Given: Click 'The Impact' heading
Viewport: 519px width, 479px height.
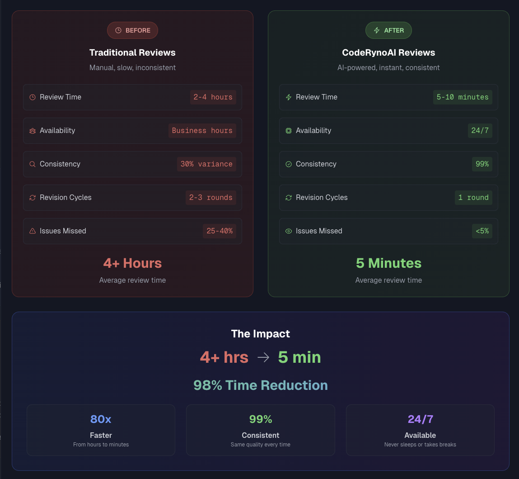Looking at the screenshot, I should (x=261, y=334).
